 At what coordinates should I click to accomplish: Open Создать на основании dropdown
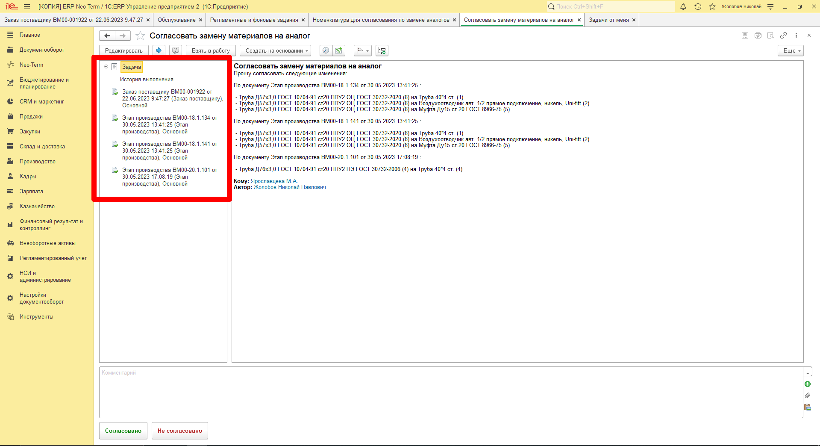(275, 50)
